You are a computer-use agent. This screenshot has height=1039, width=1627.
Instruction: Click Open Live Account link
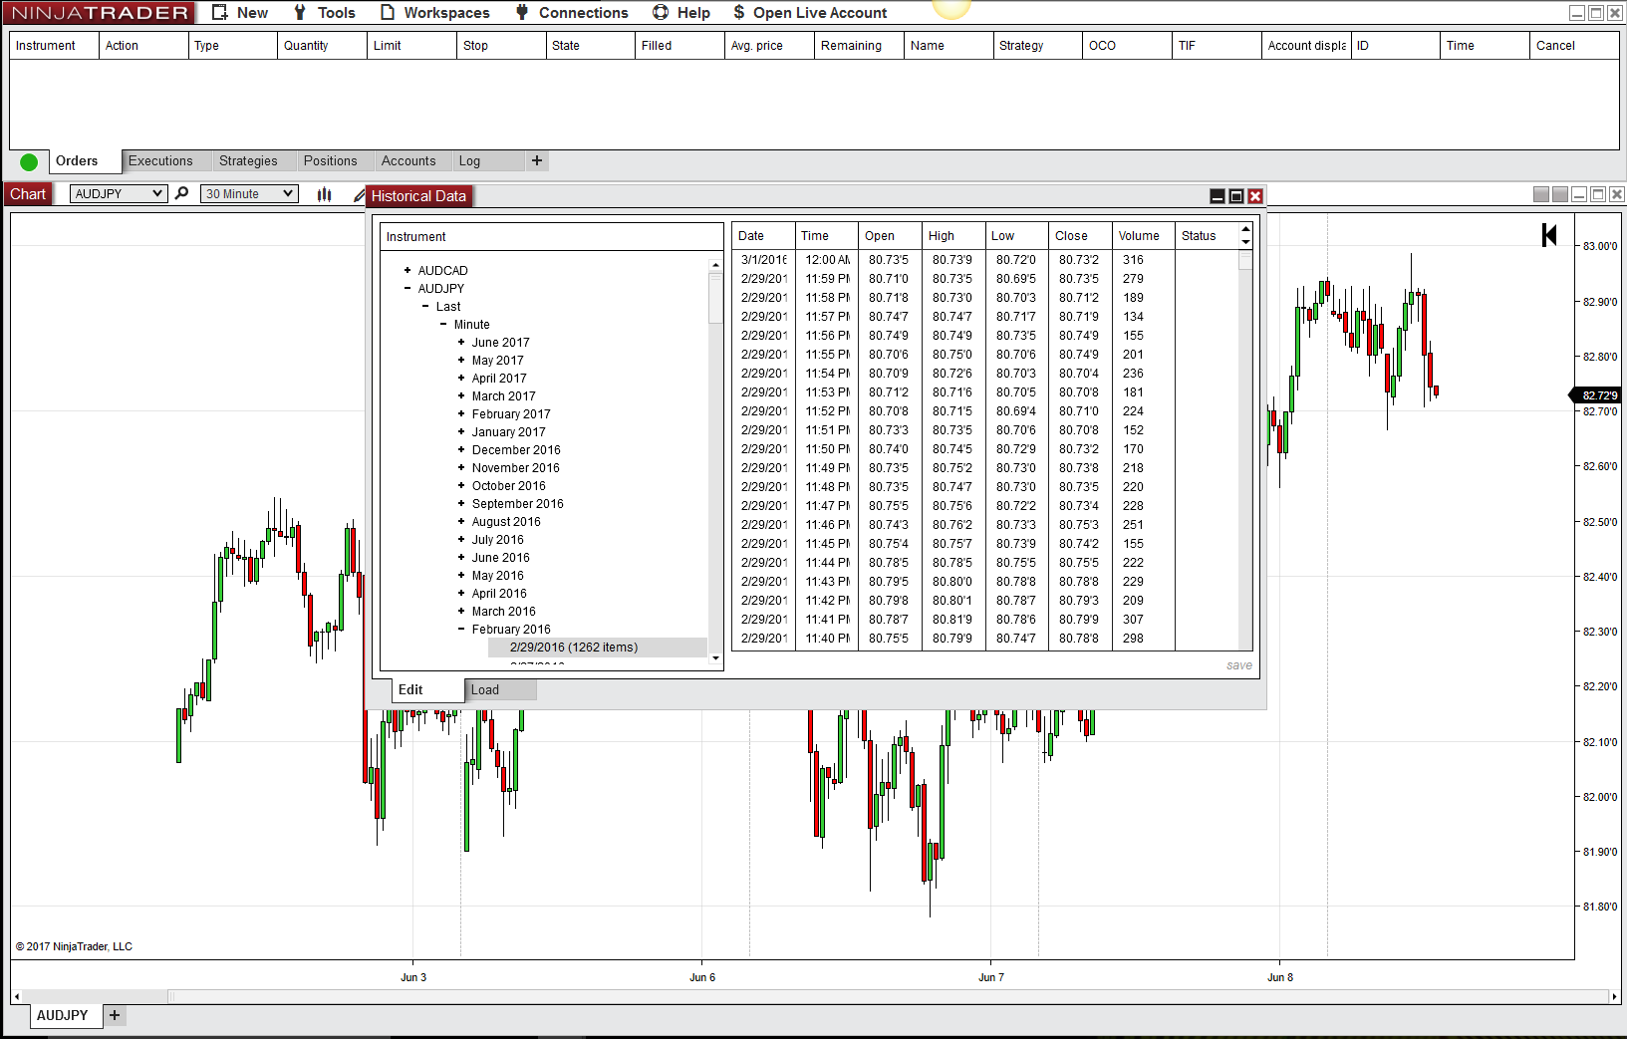click(810, 13)
